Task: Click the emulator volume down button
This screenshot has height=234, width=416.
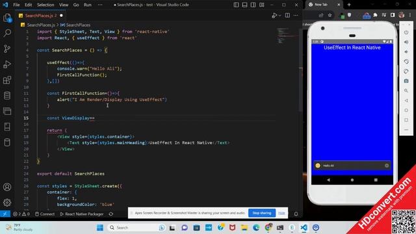Action: pos(406,52)
